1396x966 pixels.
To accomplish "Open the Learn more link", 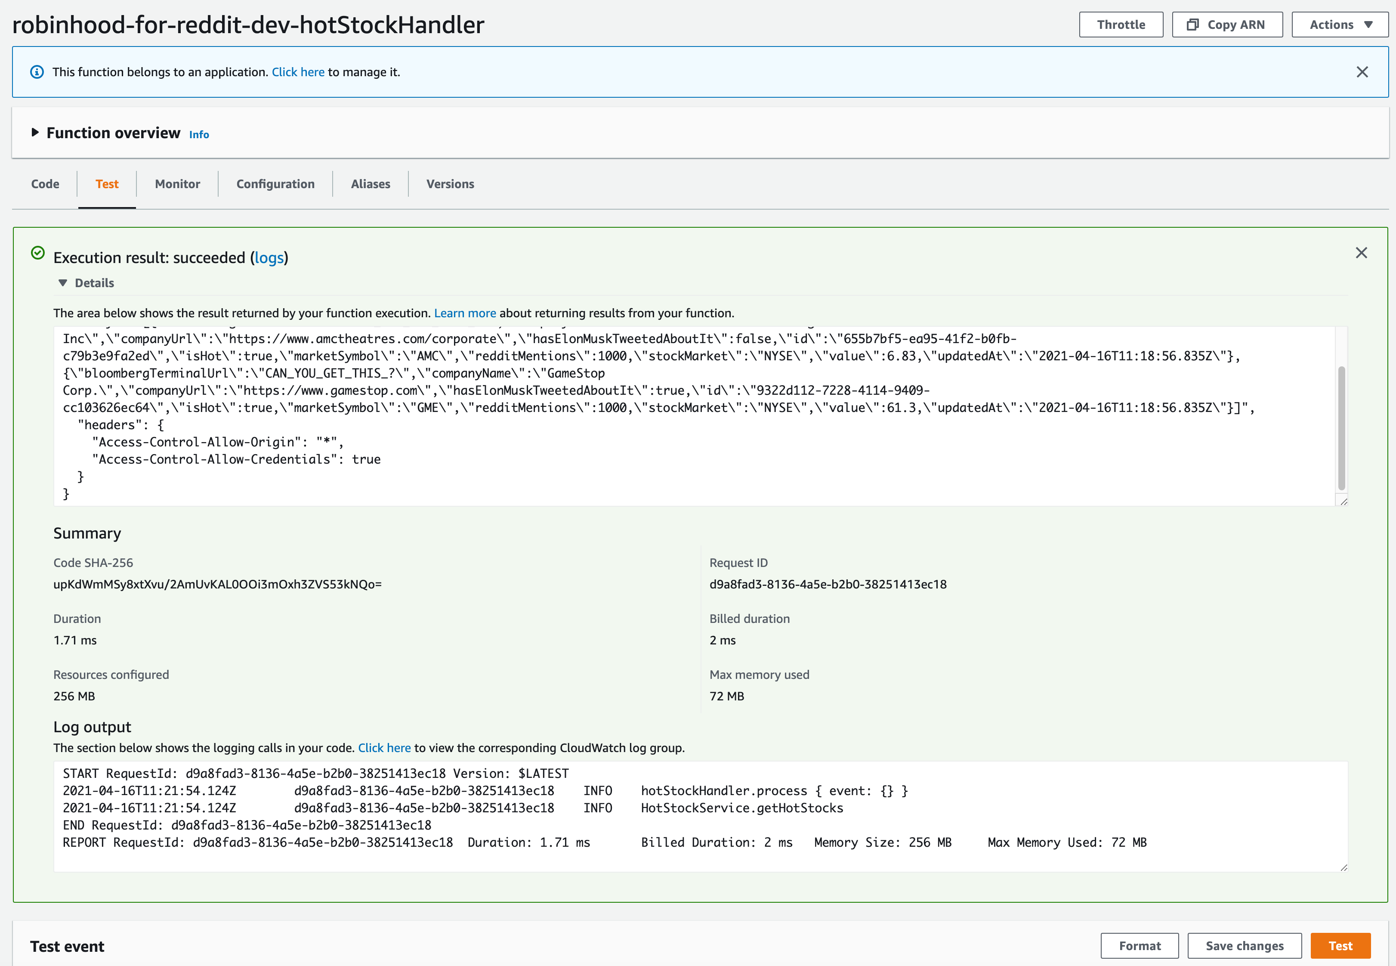I will (x=465, y=313).
